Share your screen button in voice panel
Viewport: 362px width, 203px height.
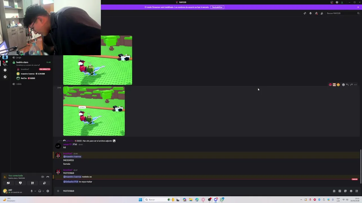20,183
